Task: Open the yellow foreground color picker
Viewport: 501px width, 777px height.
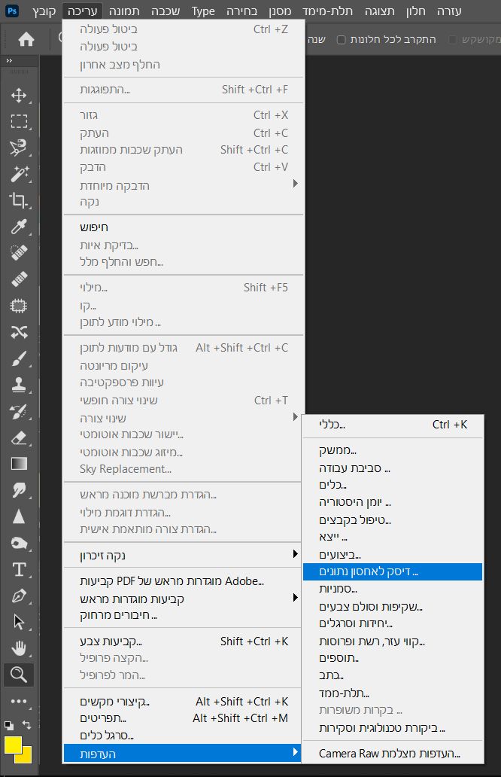Action: tap(13, 745)
